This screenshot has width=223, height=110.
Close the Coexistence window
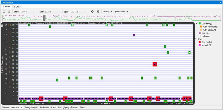(221, 2)
